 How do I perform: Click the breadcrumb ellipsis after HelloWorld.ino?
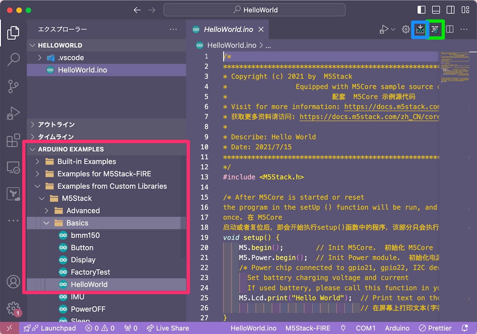[x=268, y=45]
